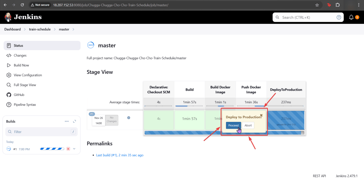
Task: Open the notifications bell
Action: (x=351, y=17)
